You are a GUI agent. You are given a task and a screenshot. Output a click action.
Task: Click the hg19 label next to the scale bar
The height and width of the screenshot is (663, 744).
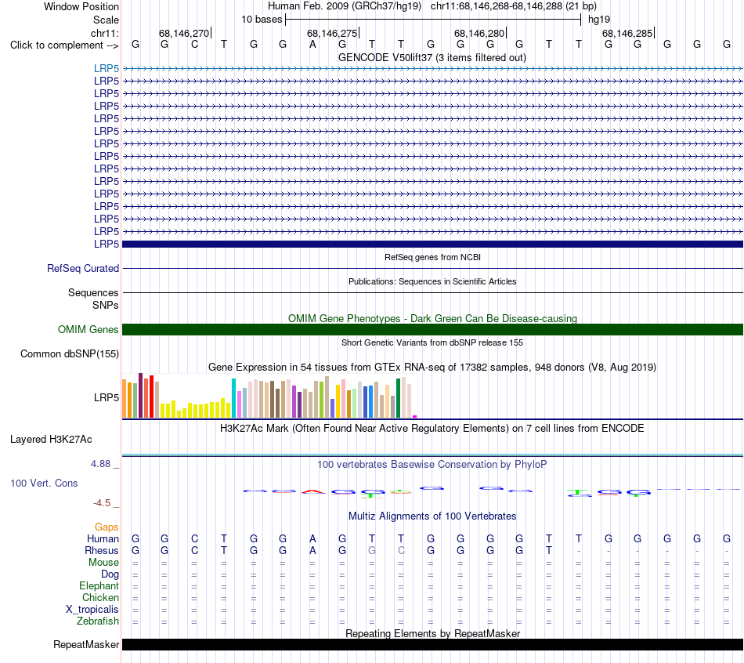point(599,20)
